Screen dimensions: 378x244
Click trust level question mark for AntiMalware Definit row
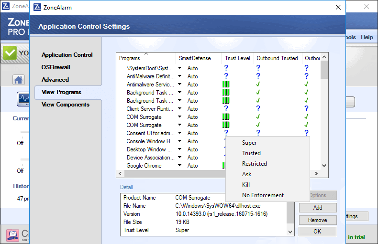click(226, 76)
